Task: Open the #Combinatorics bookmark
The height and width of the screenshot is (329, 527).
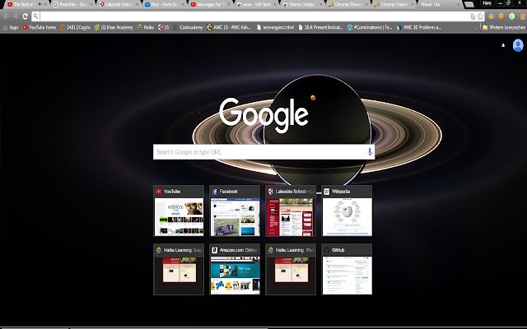Action: (370, 27)
